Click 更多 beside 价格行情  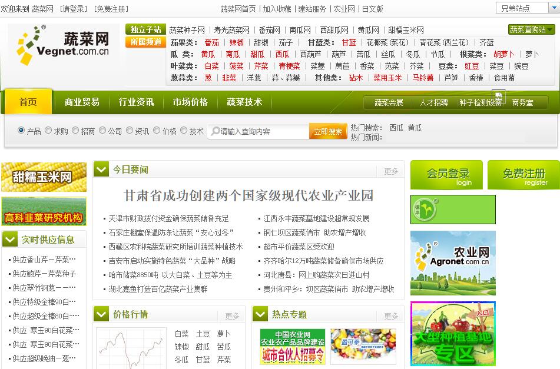(x=232, y=316)
